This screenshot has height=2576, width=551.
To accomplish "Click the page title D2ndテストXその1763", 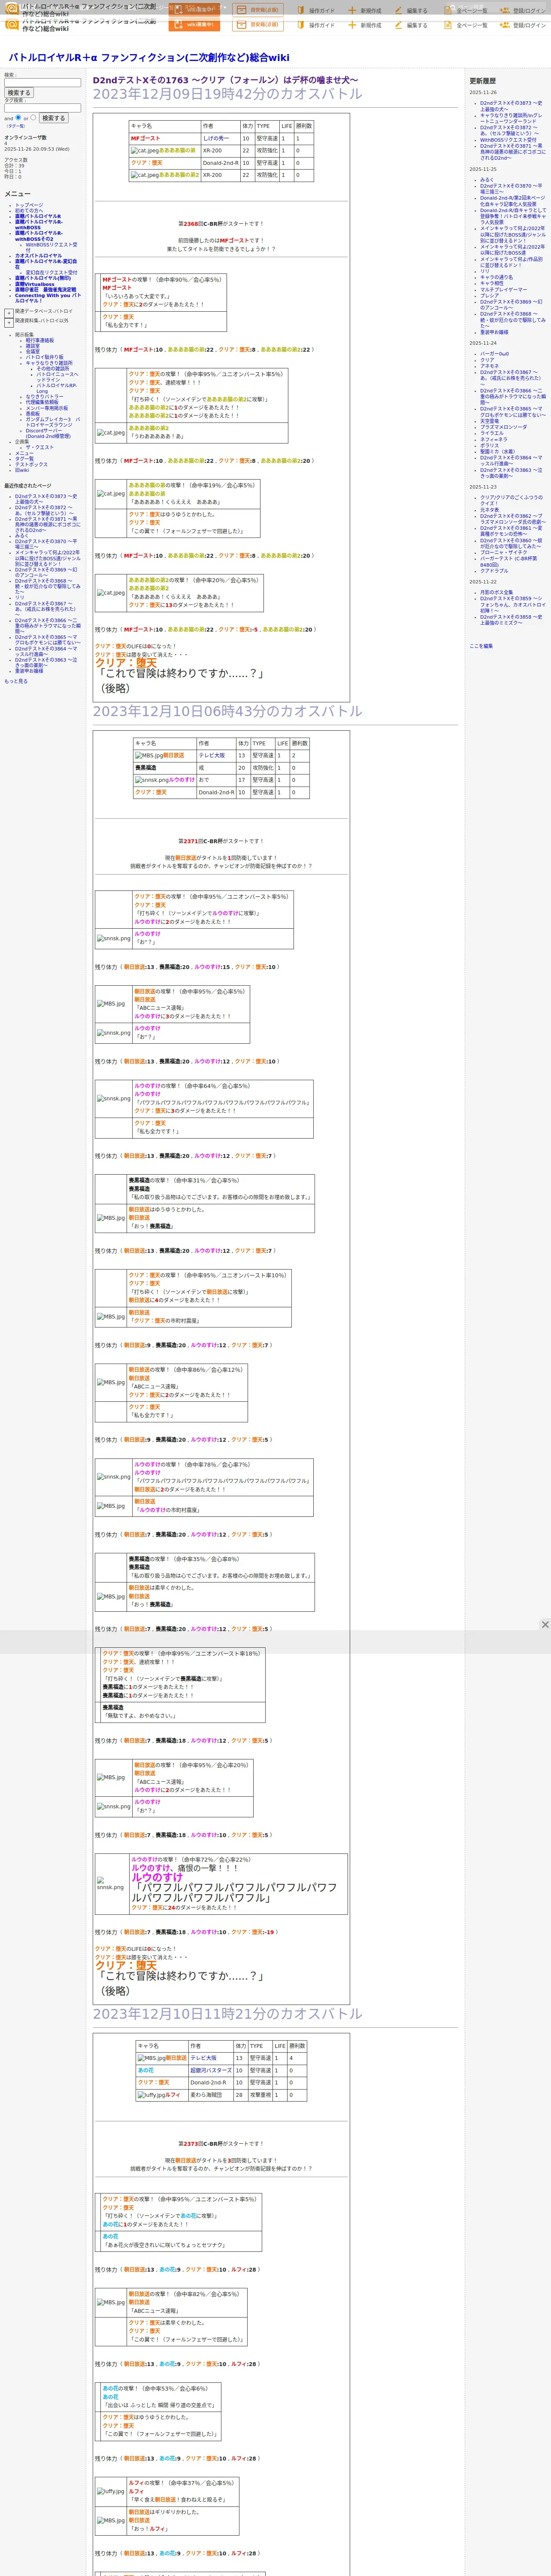I will (225, 80).
